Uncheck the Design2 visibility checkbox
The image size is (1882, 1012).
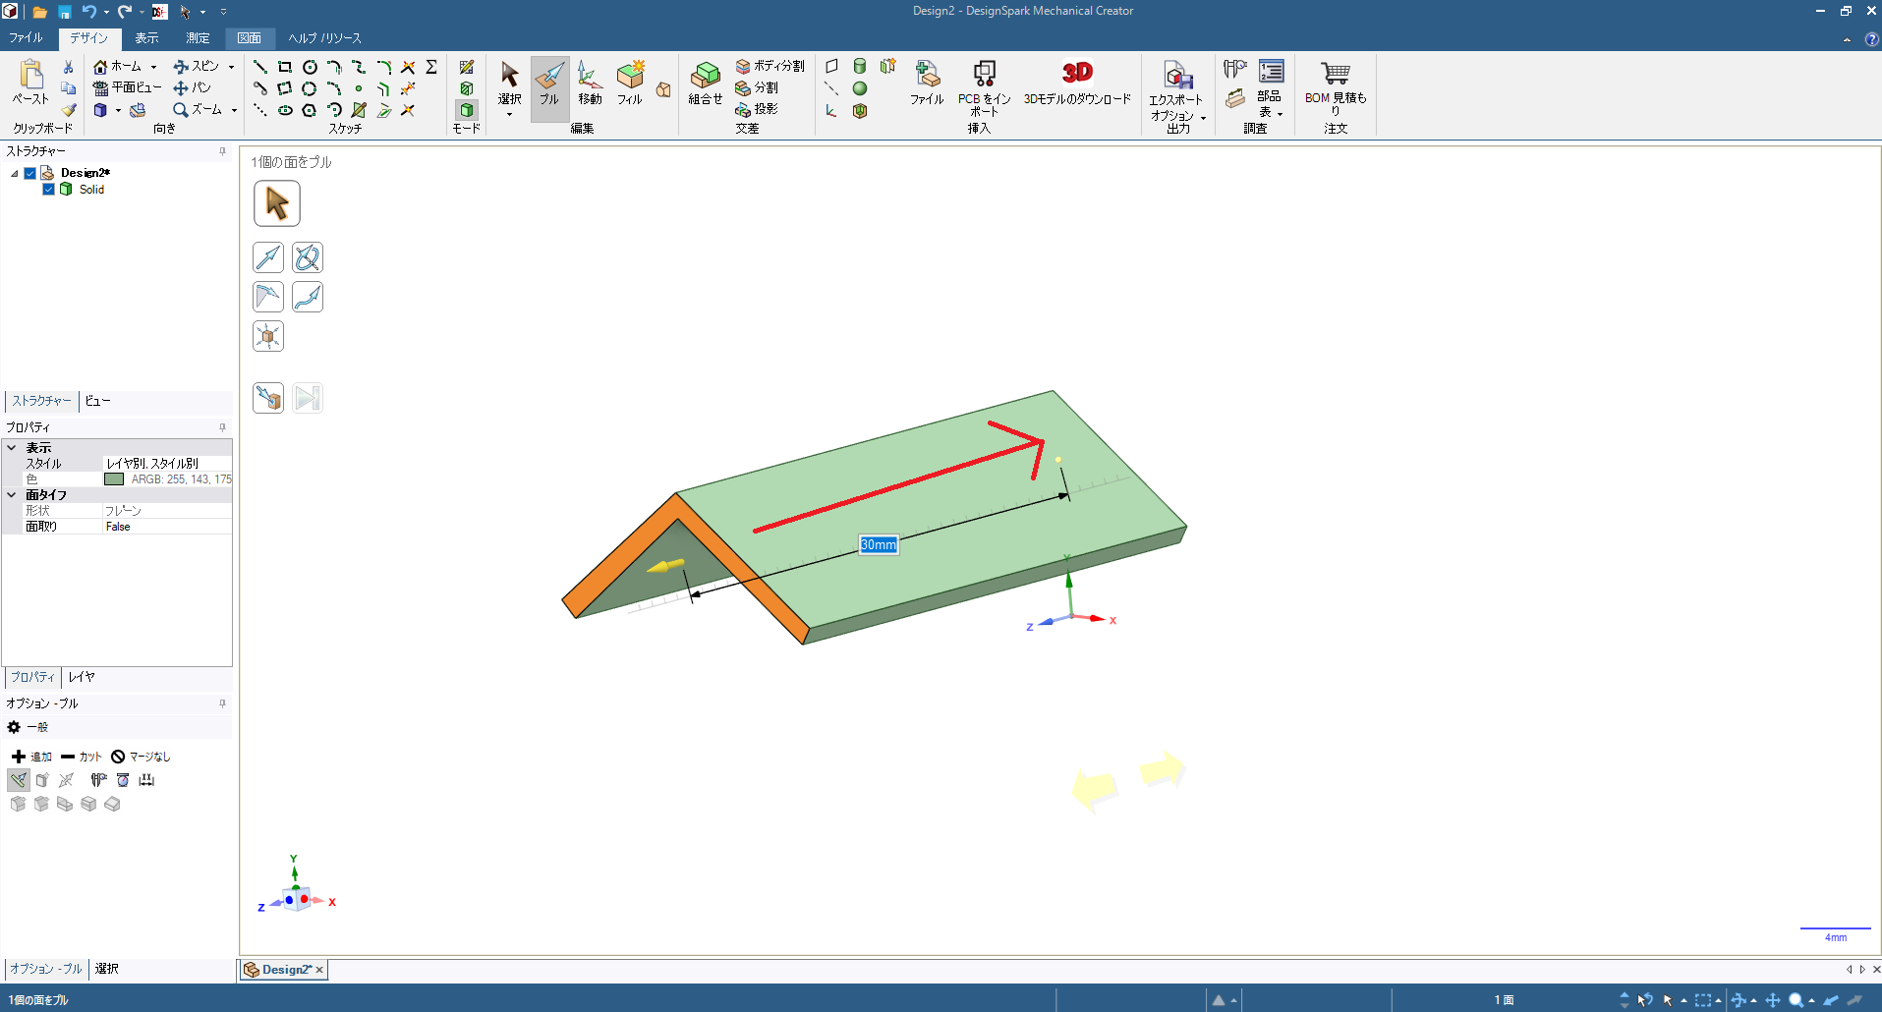[30, 173]
